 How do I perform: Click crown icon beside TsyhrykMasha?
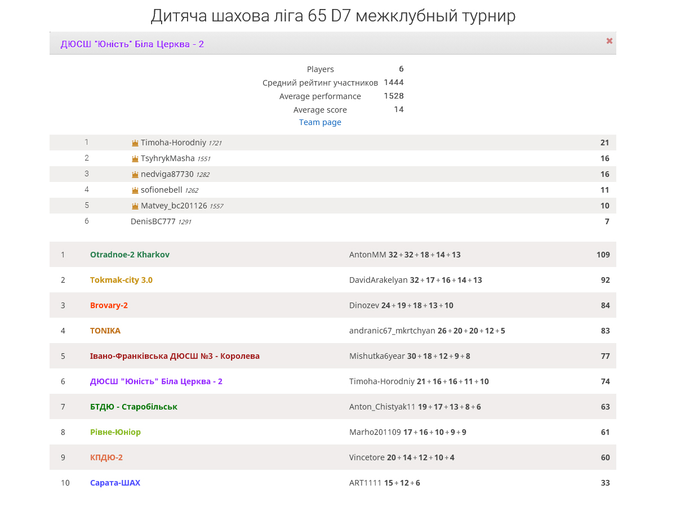(135, 159)
